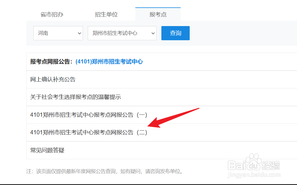
Task: Open 关于社会考生选择报考点的温馨提示 notice
Action: (76, 97)
